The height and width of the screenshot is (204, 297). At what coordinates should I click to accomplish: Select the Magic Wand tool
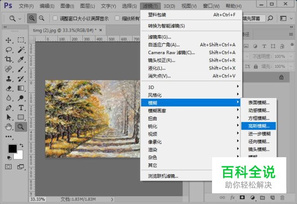coord(21,50)
